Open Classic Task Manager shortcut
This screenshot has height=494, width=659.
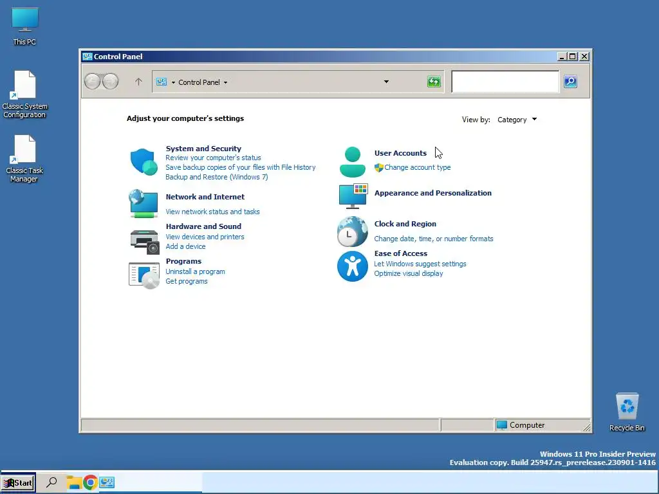24,159
